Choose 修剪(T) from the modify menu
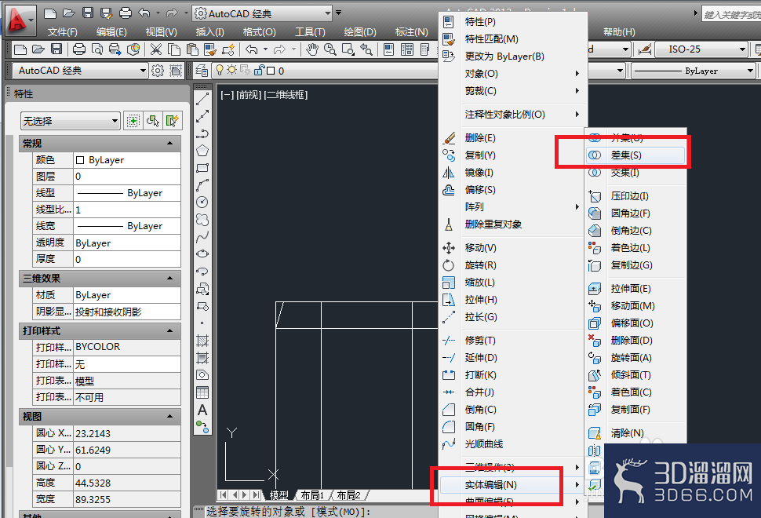Screen dimensions: 761x518 (512, 341)
